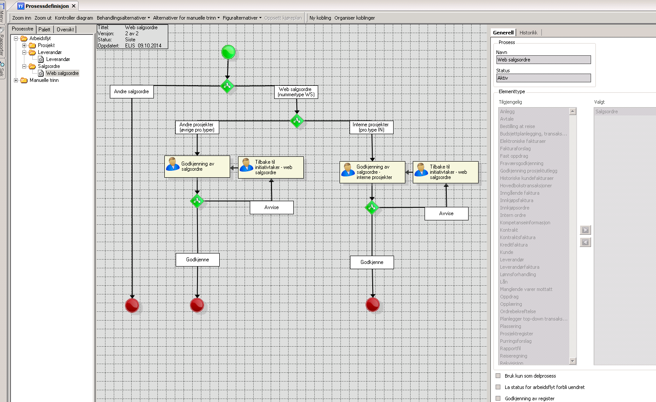Close the Prosessdefinisjon tab
Screen dimensions: 656x402
(x=74, y=6)
